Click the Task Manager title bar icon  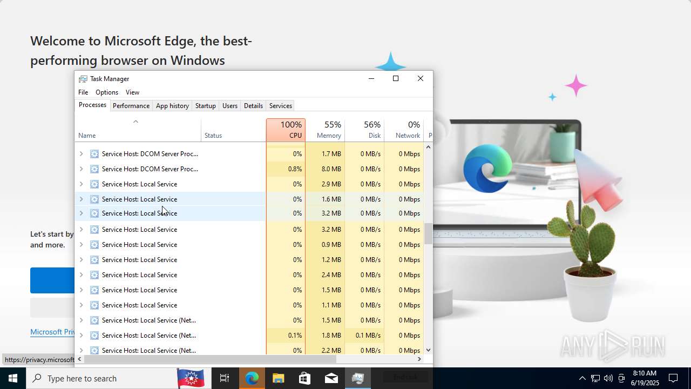coord(83,79)
